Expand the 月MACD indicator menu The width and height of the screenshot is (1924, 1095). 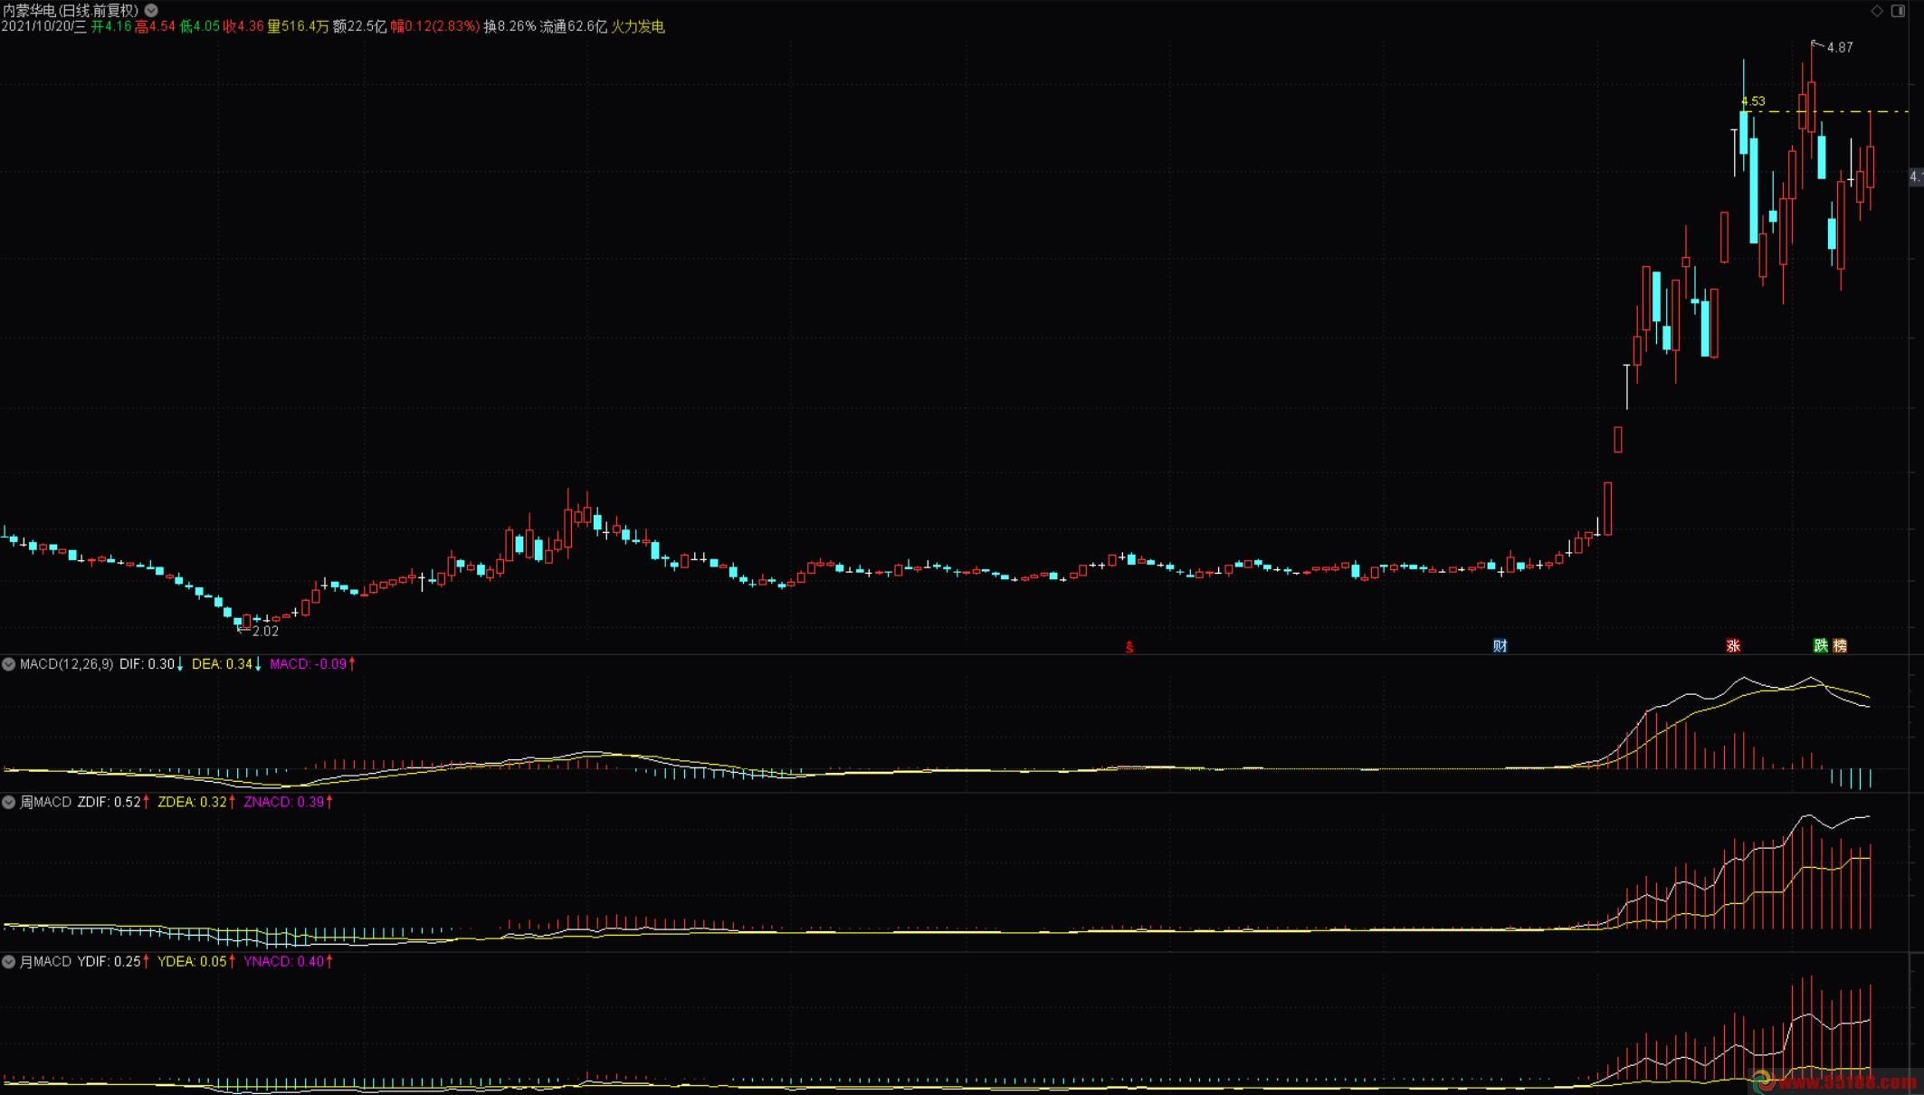click(x=8, y=961)
